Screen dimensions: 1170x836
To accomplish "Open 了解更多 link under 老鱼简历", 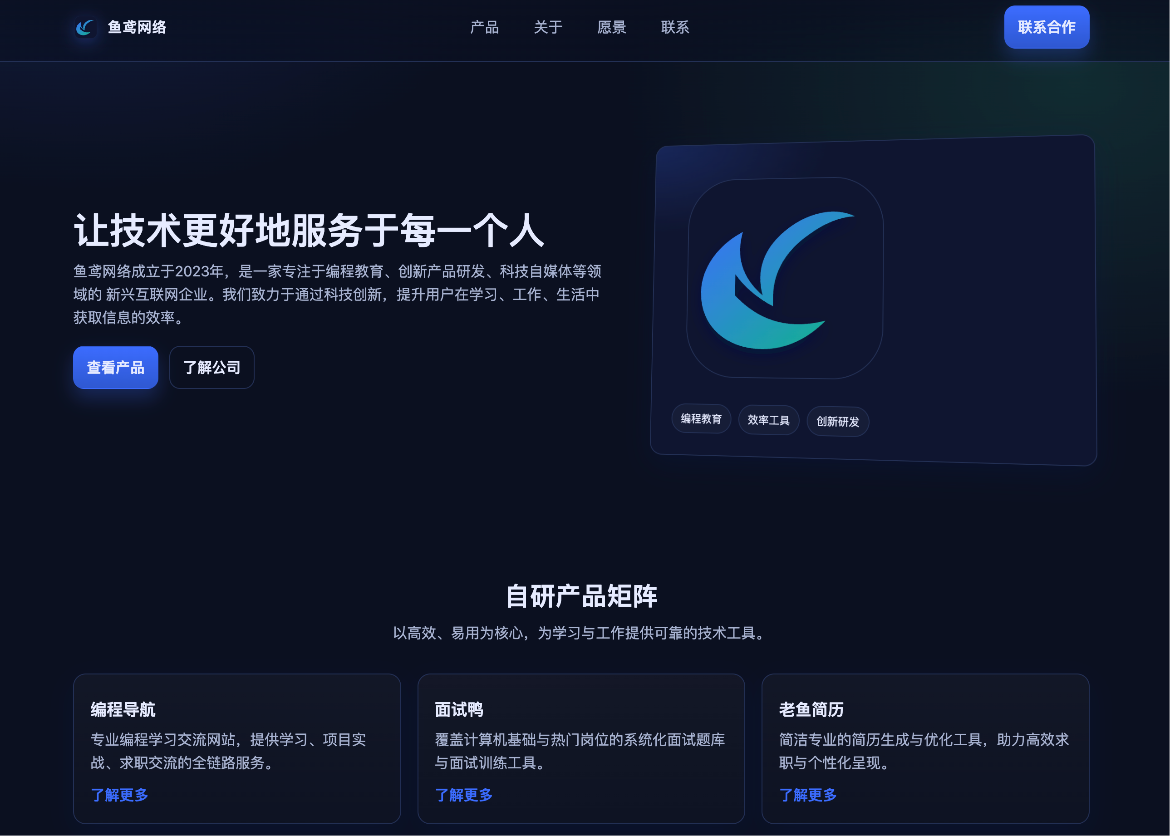I will [808, 795].
